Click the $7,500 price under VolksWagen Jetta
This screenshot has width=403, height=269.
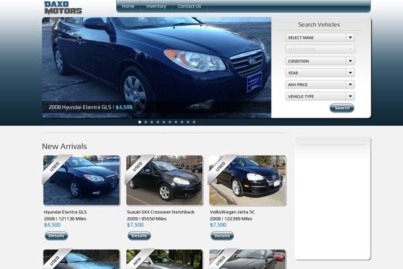click(218, 225)
